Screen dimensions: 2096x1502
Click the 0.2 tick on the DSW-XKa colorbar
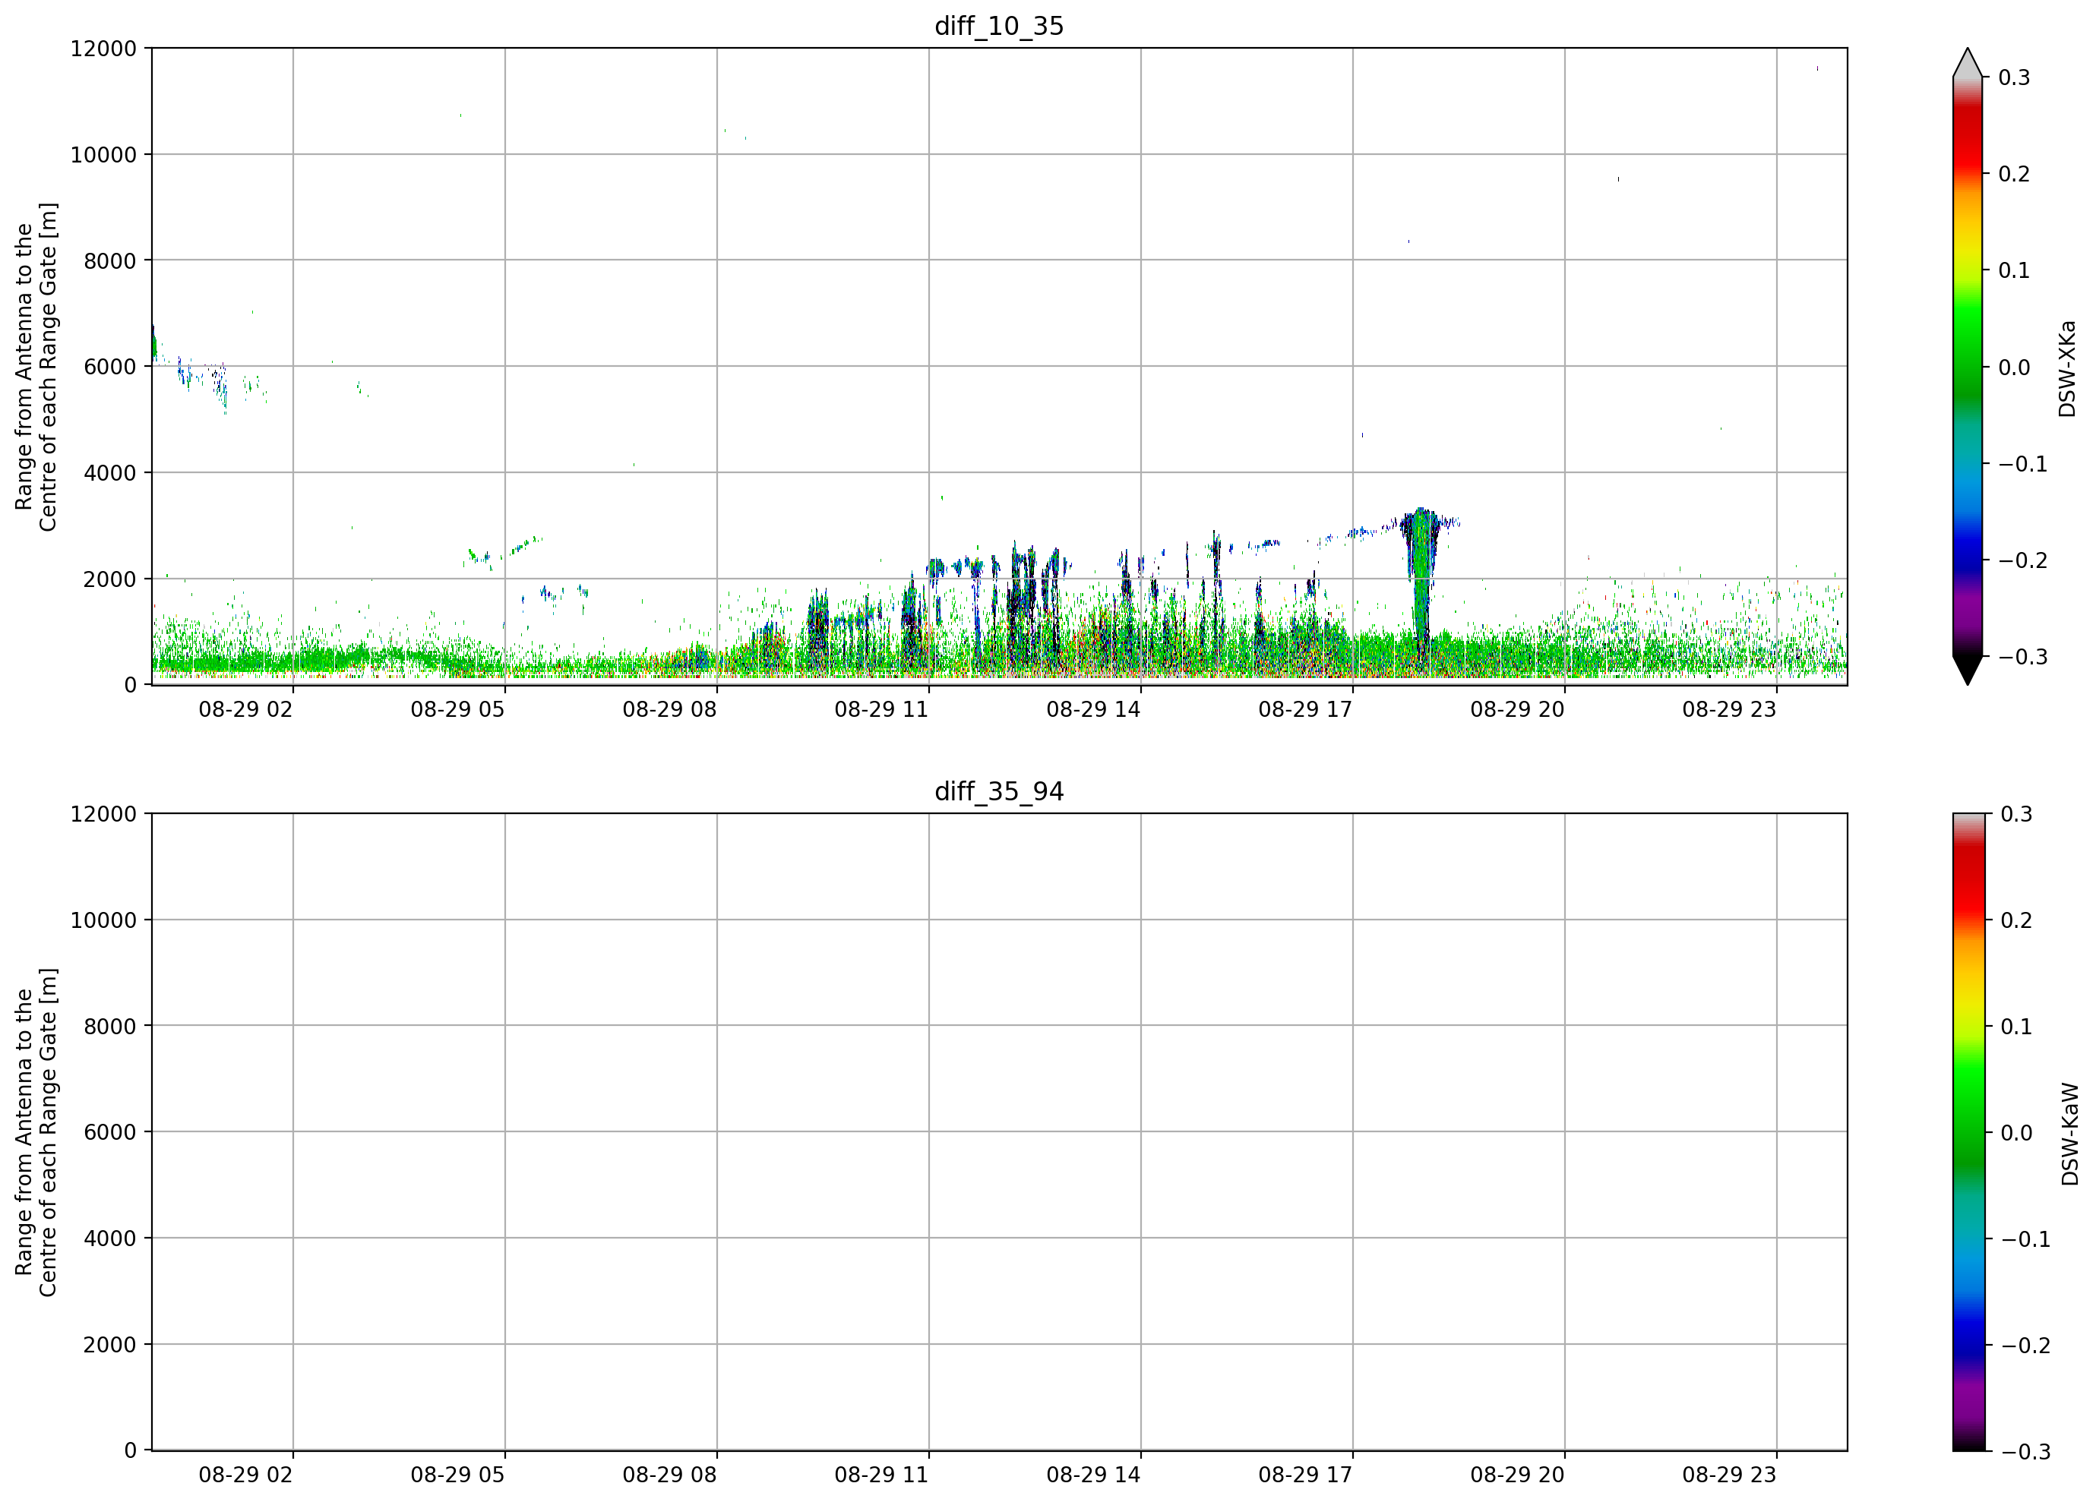point(2014,175)
